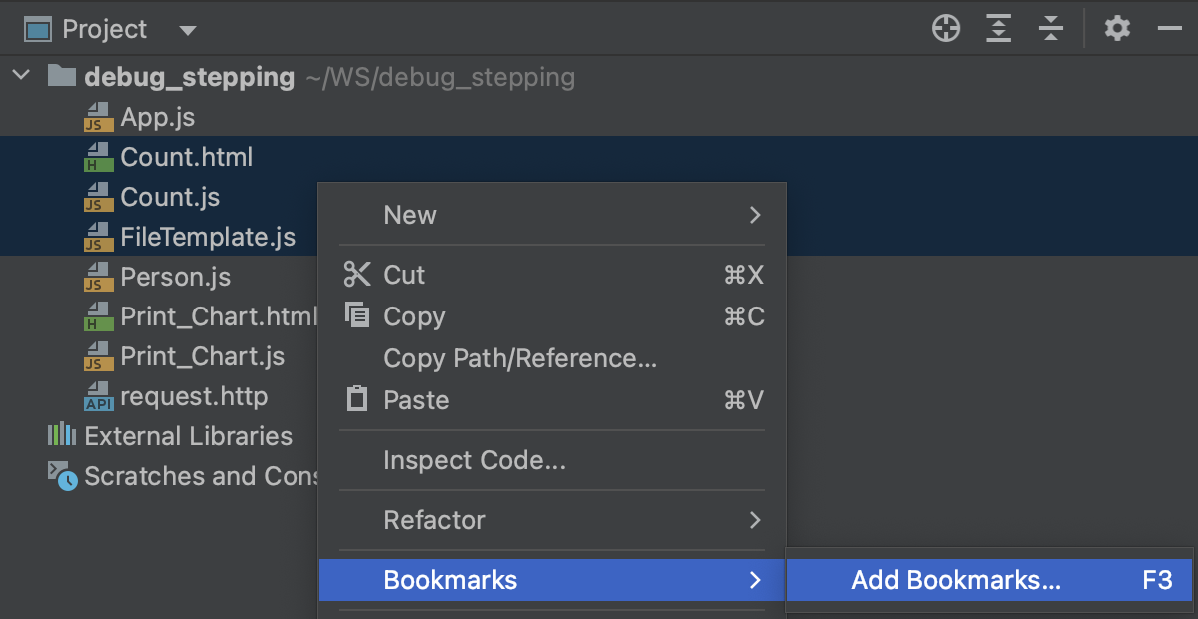The image size is (1198, 619).
Task: Click the Project tool window icon
Action: pyautogui.click(x=40, y=28)
